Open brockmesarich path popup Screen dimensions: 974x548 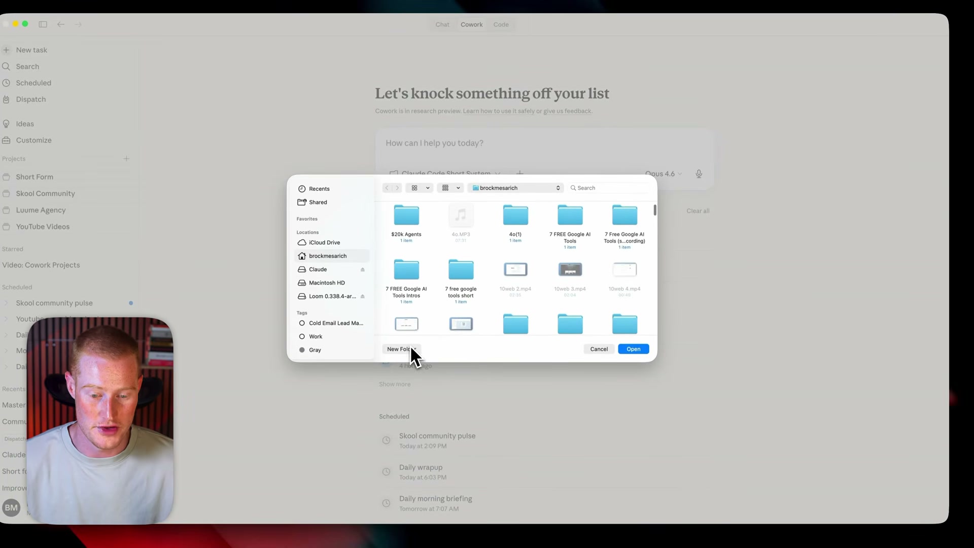pos(515,188)
